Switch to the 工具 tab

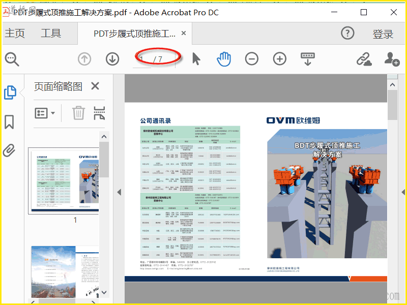pos(51,33)
